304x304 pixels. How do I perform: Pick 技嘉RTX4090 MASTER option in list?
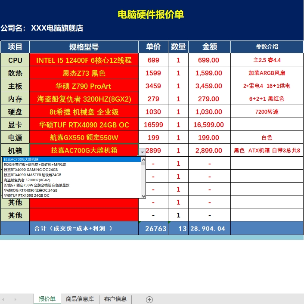[72, 175]
